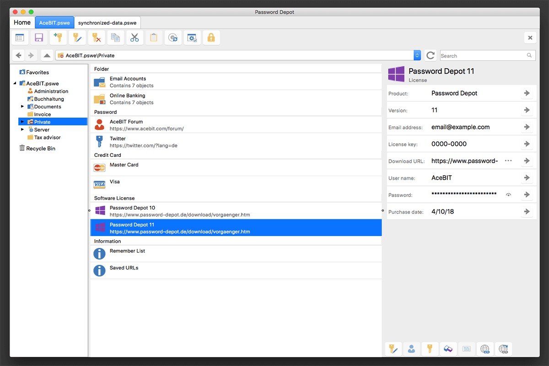This screenshot has width=549, height=366.
Task: Copy entry with the documents icon
Action: click(x=115, y=38)
